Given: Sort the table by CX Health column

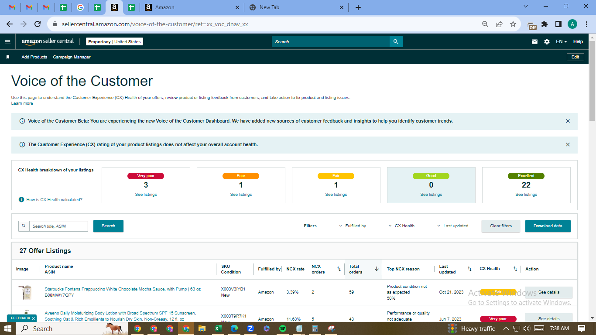Looking at the screenshot, I should 515,269.
